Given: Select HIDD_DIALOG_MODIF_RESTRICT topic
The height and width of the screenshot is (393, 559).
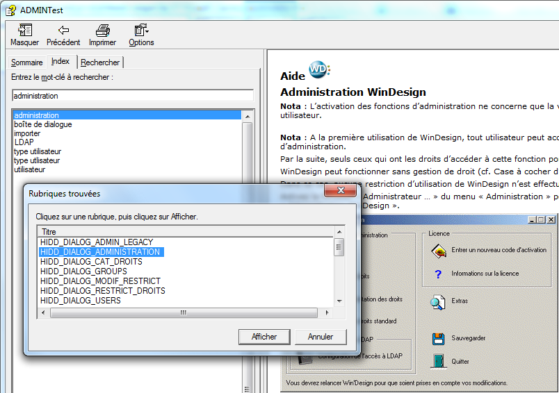Looking at the screenshot, I should (101, 281).
